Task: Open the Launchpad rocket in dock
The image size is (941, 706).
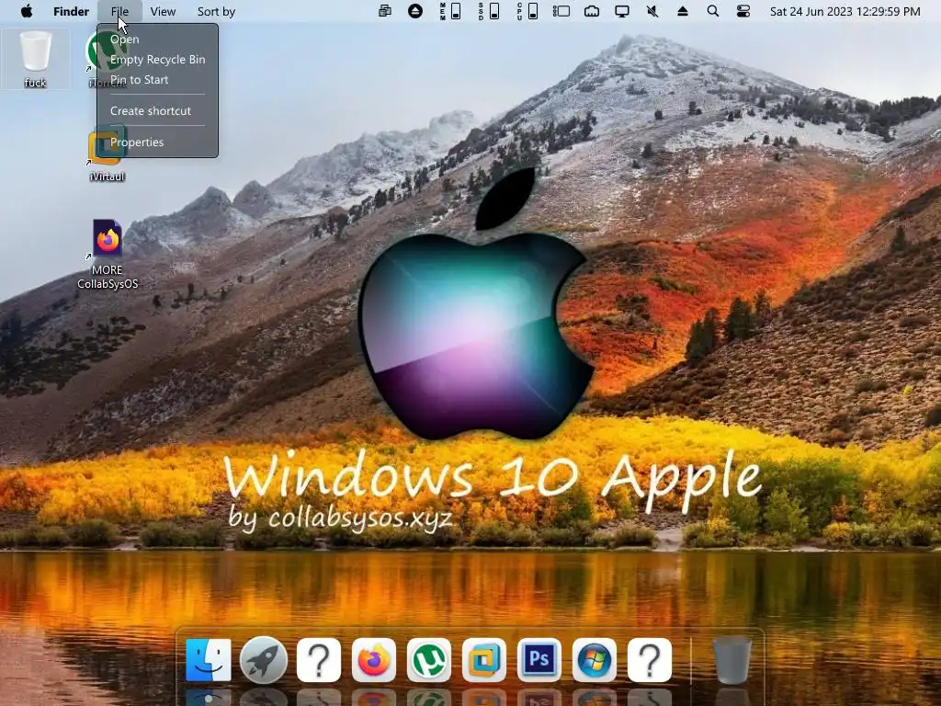Action: [264, 660]
